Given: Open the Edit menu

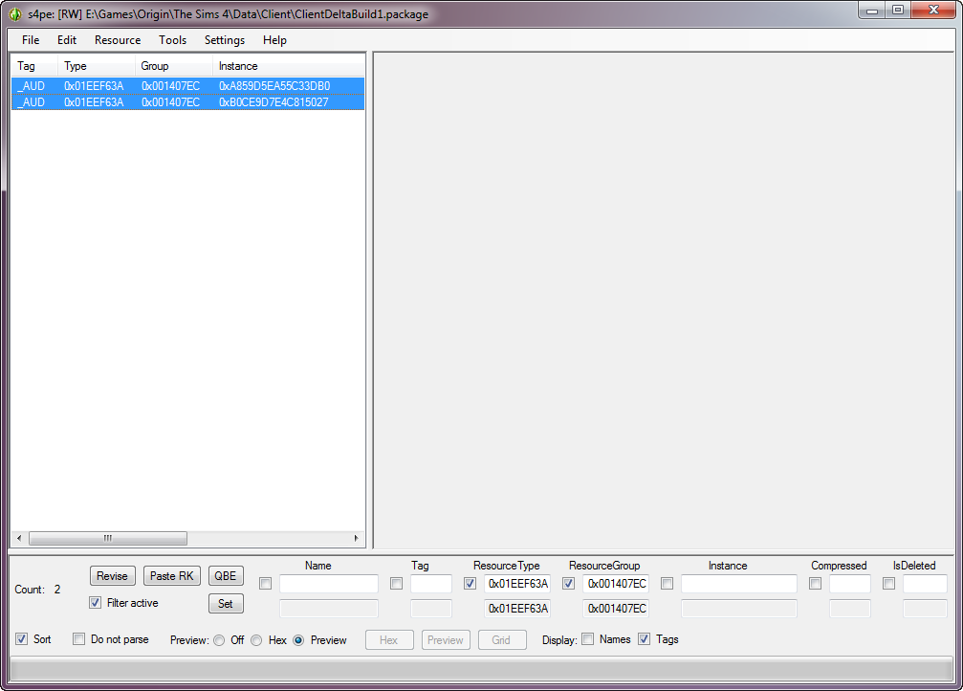Looking at the screenshot, I should (x=67, y=40).
